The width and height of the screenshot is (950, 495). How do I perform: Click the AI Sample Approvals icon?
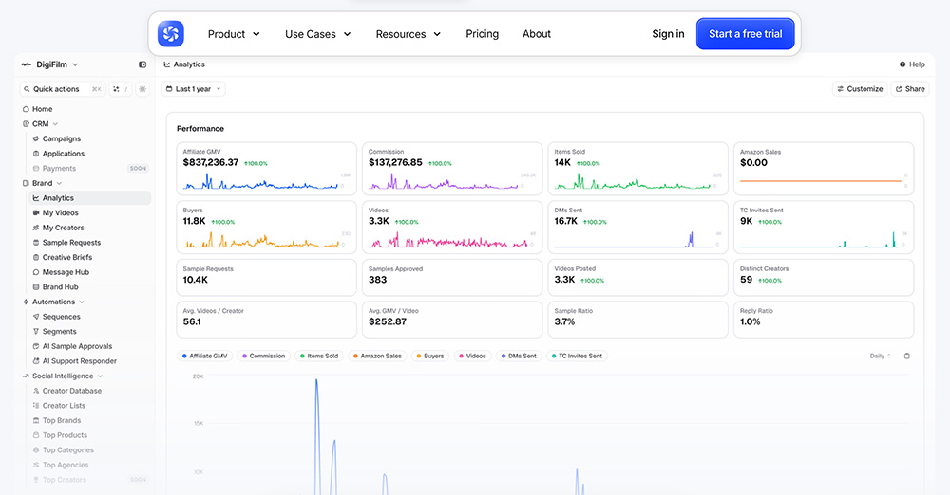[x=36, y=346]
